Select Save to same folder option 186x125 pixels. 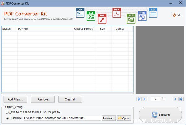pyautogui.click(x=7, y=112)
